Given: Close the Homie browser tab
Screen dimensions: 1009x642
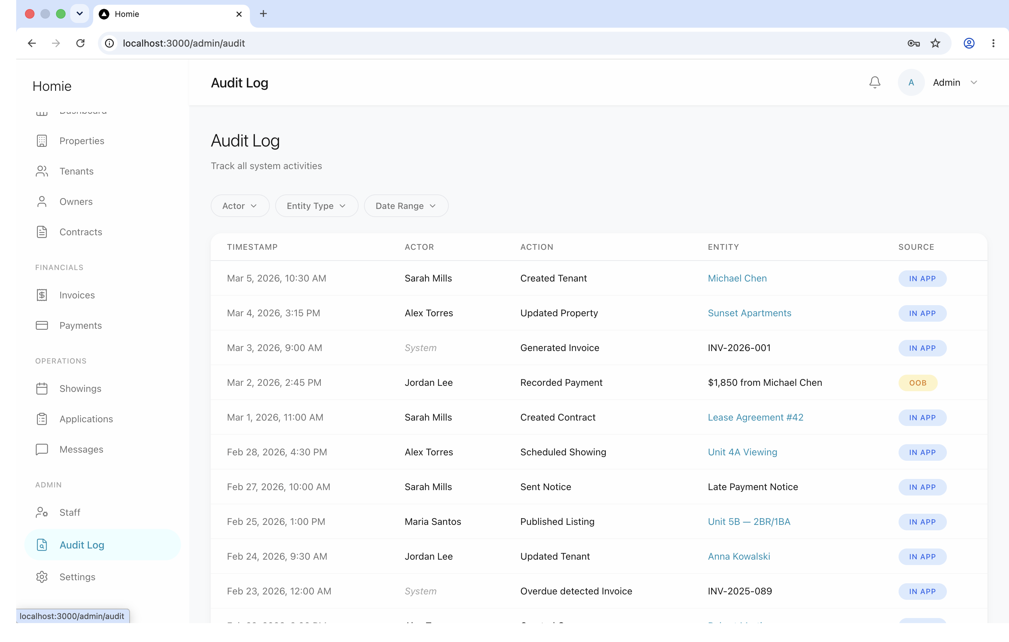Looking at the screenshot, I should [x=239, y=14].
